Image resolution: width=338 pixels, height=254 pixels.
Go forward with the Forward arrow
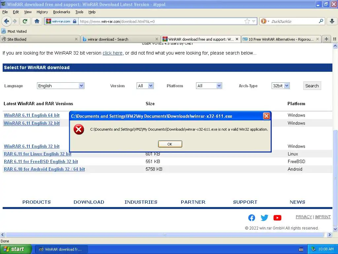point(15,21)
